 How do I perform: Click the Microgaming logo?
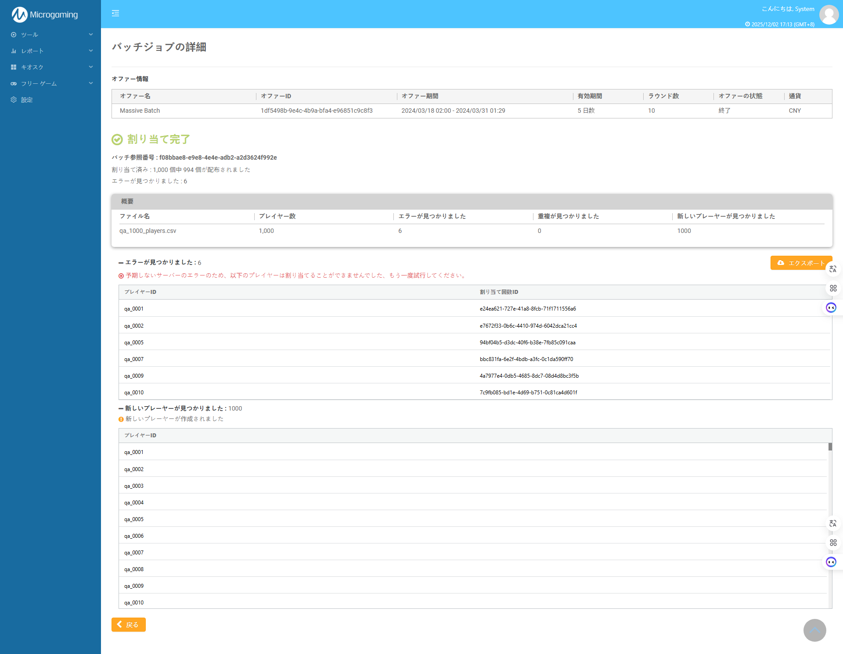click(x=45, y=15)
